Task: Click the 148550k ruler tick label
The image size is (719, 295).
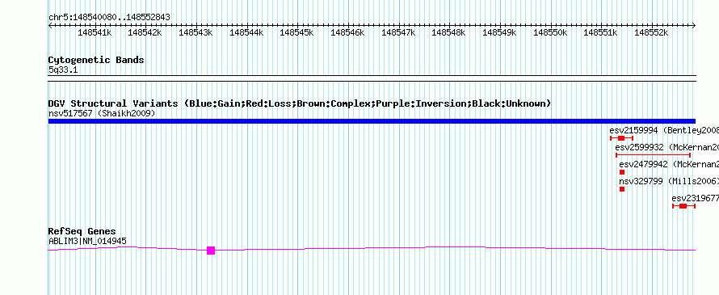Action: [x=550, y=32]
